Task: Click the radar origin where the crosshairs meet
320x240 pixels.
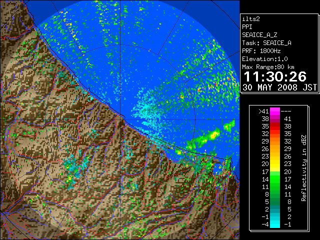Action: click(x=120, y=119)
